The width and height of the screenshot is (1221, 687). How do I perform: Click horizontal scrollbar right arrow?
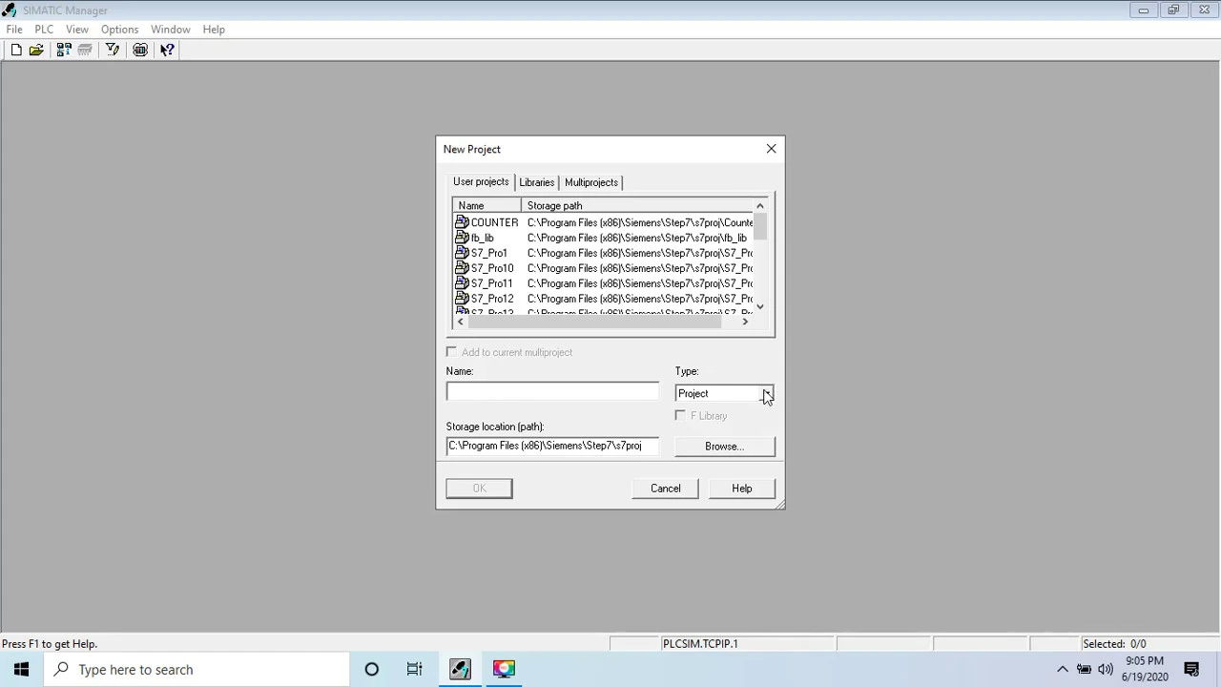[745, 322]
